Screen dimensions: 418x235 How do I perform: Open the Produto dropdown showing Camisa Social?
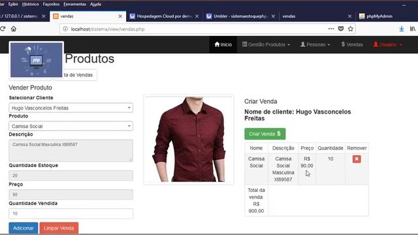[x=71, y=126]
